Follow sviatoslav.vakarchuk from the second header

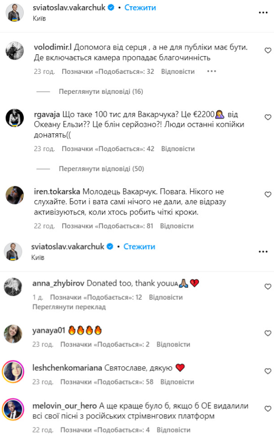click(139, 247)
